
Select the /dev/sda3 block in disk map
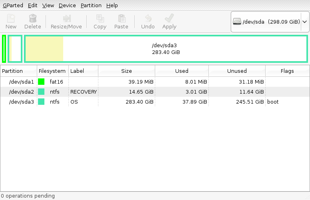click(166, 49)
